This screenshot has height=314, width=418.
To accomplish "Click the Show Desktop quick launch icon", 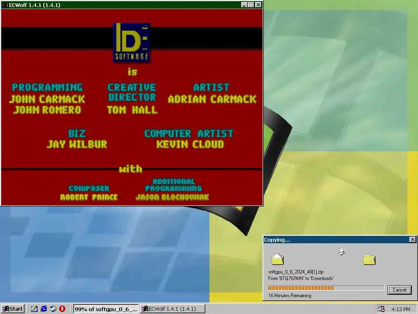I will coord(34,309).
